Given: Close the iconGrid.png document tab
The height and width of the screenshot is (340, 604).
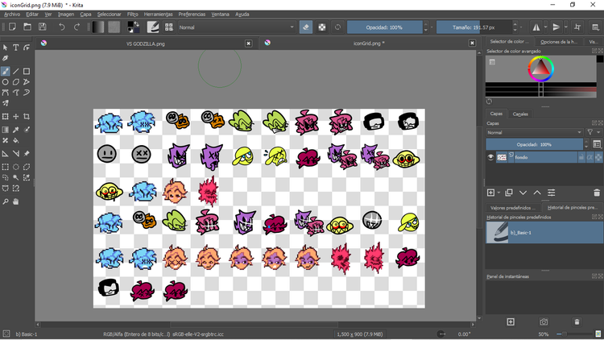Looking at the screenshot, I should [x=472, y=44].
